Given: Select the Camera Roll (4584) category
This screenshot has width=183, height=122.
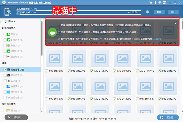Looking at the screenshot, I should 20,70.
